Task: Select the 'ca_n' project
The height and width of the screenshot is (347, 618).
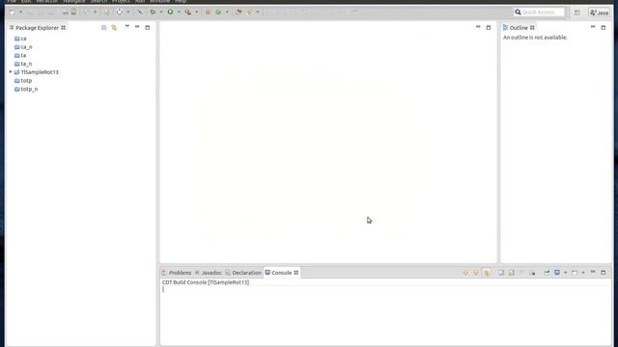Action: (23, 47)
